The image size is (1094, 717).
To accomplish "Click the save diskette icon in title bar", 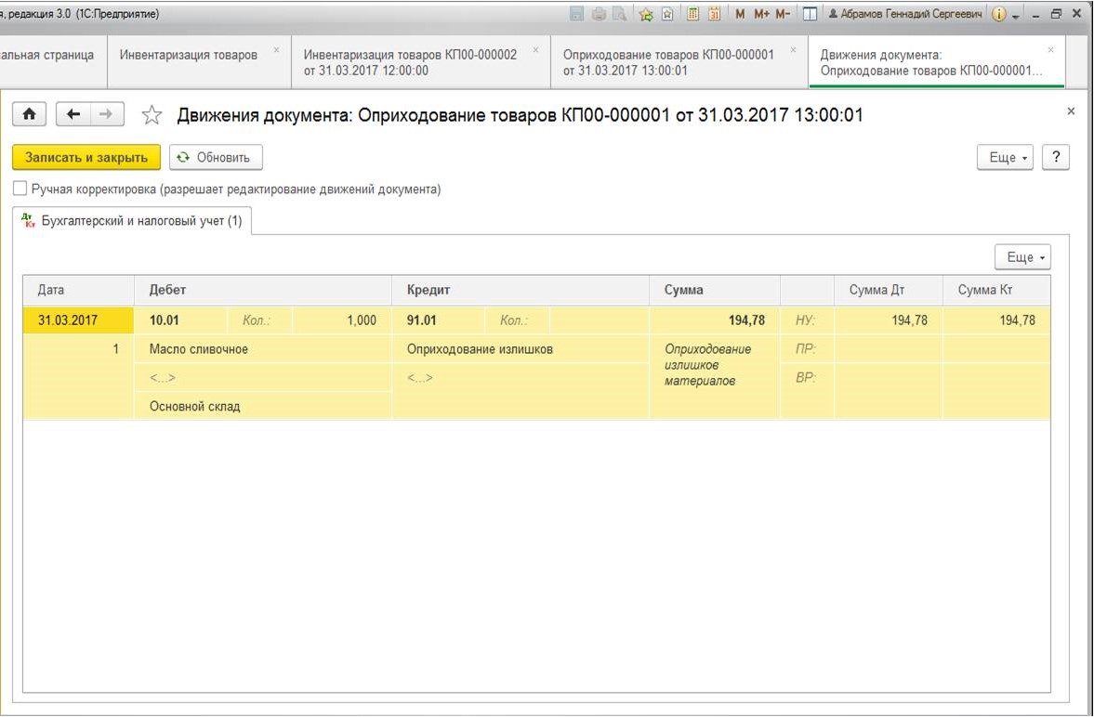I will pos(576,14).
